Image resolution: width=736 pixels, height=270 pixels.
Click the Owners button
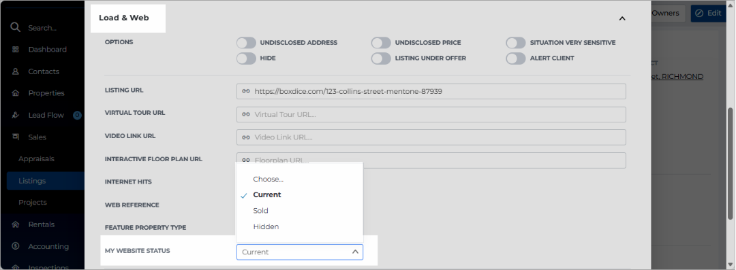click(668, 13)
